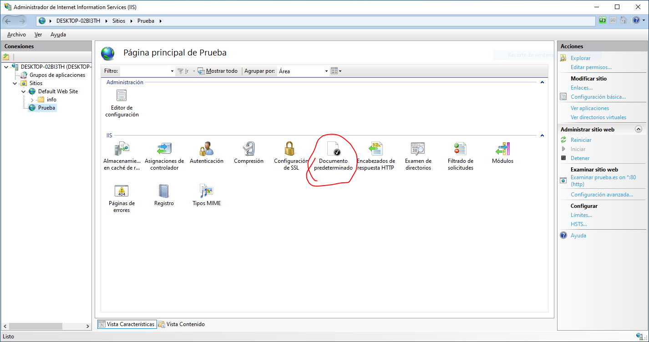Click inside the Filtro input field
649x342 pixels.
(145, 71)
